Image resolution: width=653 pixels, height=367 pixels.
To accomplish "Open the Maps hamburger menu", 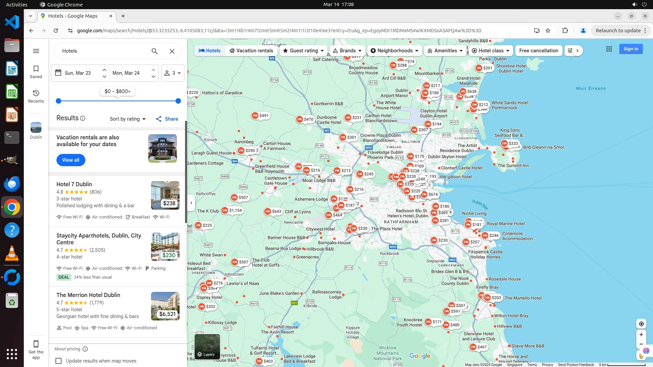I will coord(36,51).
